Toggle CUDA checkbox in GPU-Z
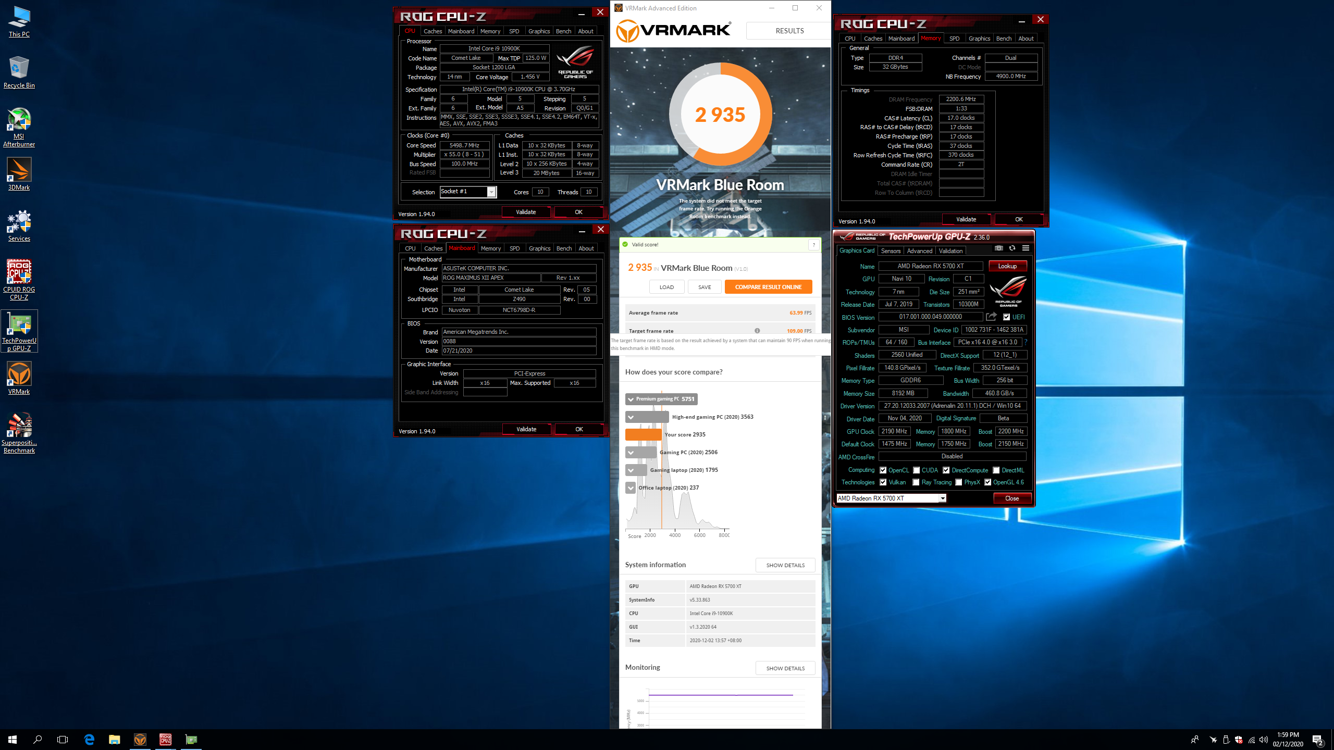The image size is (1334, 750). (x=916, y=470)
